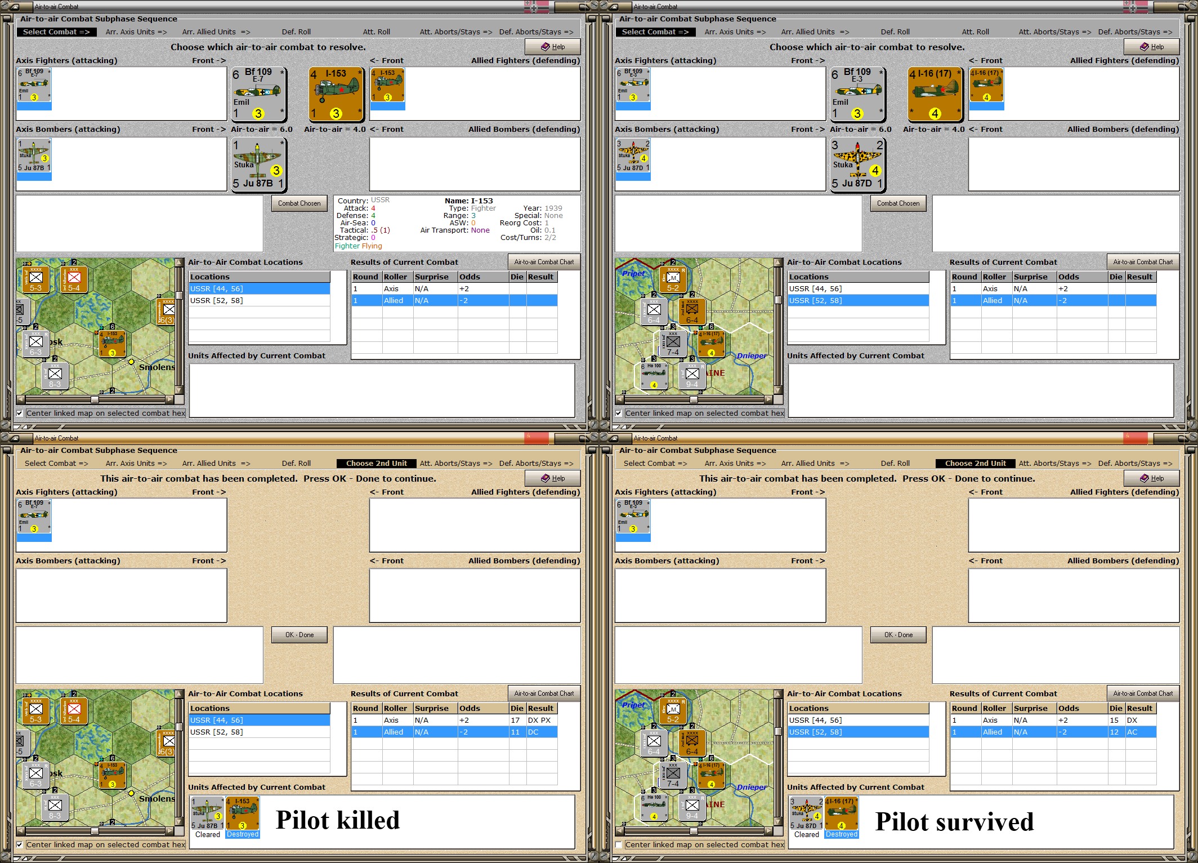Click the small Ju 87B Stuka in Axis Bombers box, top-left window
The height and width of the screenshot is (863, 1198).
tap(34, 155)
